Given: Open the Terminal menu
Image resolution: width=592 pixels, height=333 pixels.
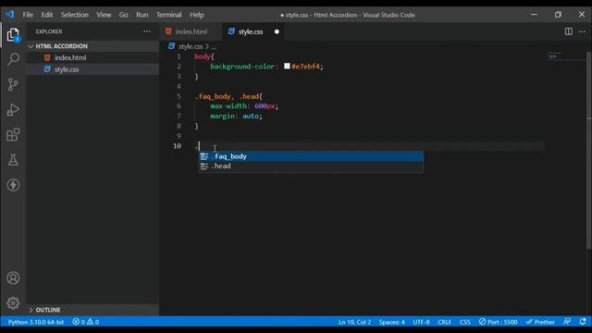Looking at the screenshot, I should pos(168,15).
